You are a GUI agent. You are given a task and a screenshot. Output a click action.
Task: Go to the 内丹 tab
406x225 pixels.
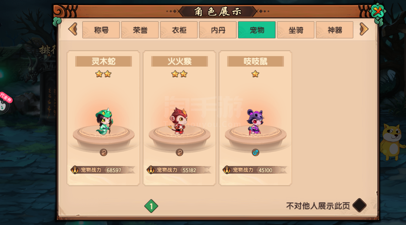218,30
